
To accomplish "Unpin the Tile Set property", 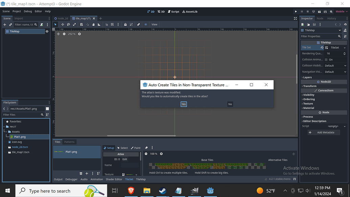I will point(322,47).
